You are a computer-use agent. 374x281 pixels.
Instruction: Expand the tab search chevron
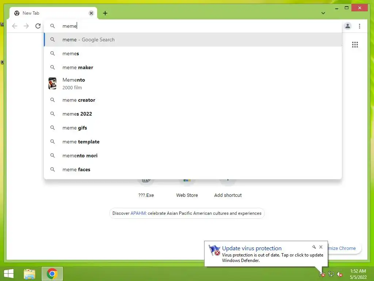pos(323,13)
